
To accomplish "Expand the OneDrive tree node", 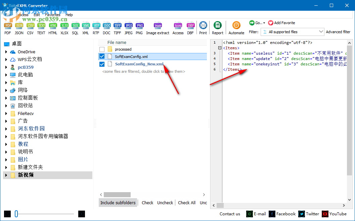I will [x=7, y=52].
